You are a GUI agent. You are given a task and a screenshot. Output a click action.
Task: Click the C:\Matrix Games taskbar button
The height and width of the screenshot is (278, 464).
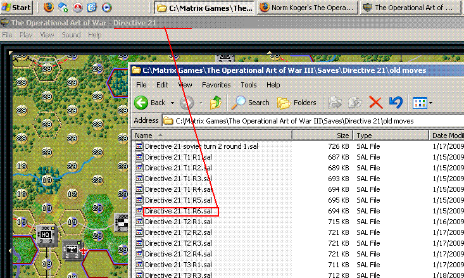pyautogui.click(x=204, y=8)
